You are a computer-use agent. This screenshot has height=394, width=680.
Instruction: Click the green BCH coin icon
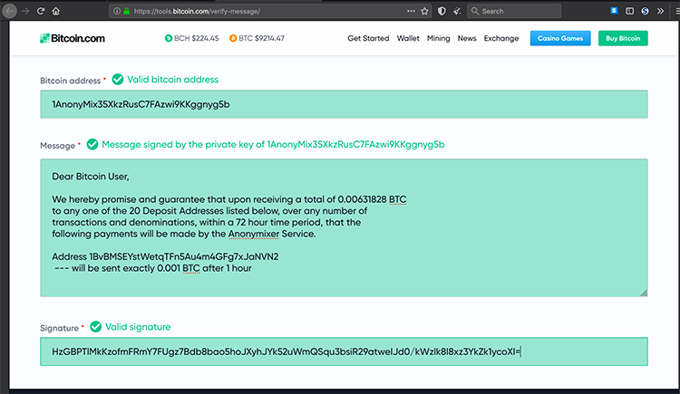[x=168, y=39]
